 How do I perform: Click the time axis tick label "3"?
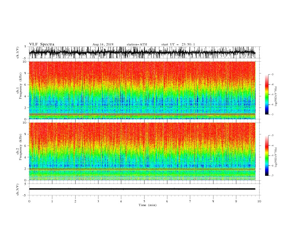(x=98, y=201)
